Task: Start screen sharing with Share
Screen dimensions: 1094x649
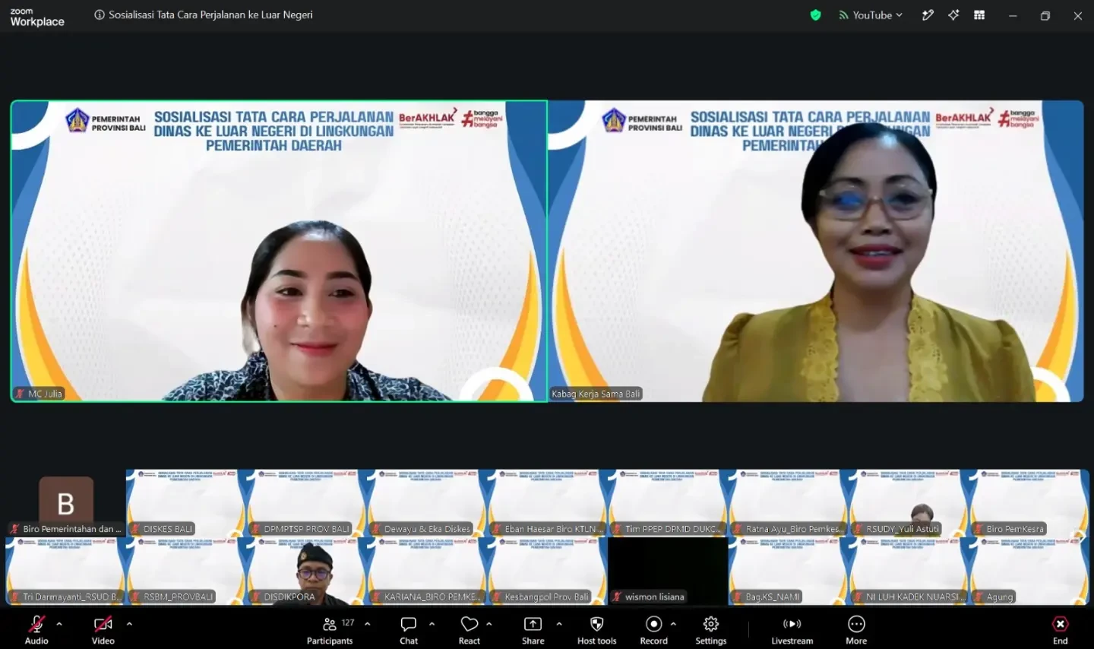Action: coord(533,630)
